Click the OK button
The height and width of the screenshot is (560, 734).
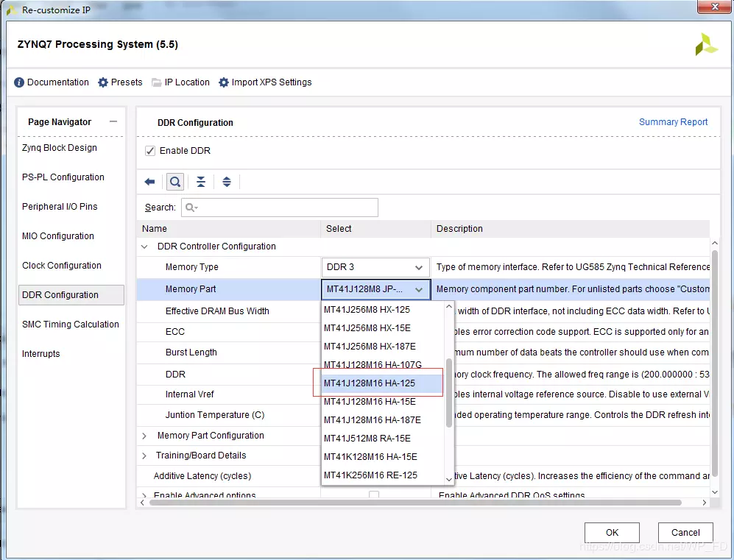tap(612, 532)
